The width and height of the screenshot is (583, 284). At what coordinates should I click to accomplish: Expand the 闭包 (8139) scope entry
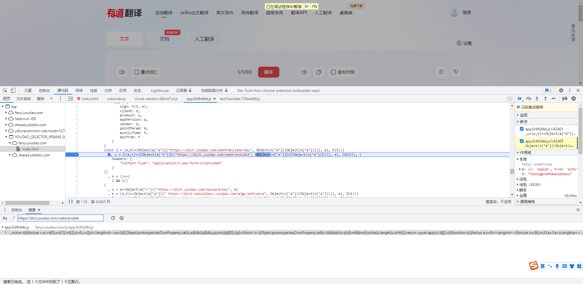click(518, 185)
